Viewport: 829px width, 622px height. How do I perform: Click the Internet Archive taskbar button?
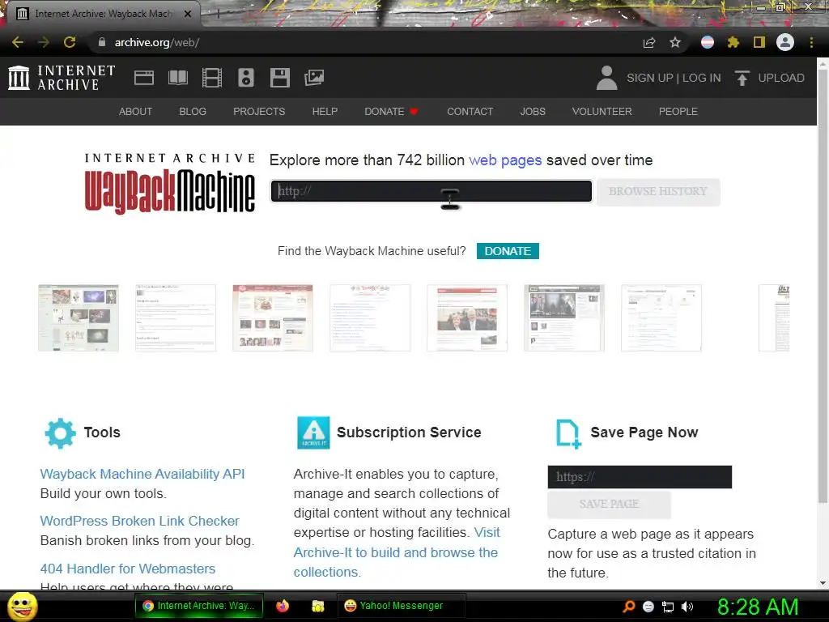[199, 606]
